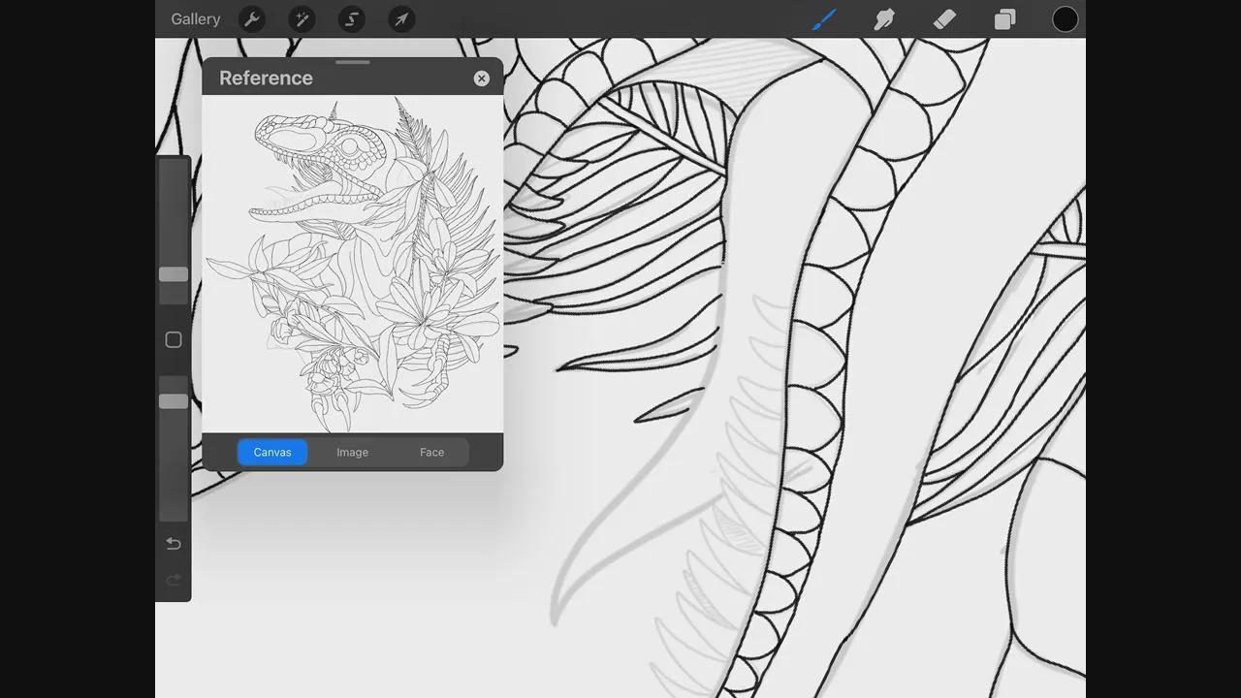Viewport: 1241px width, 698px height.
Task: Click the dinosaur reference canvas preview
Action: pyautogui.click(x=352, y=264)
